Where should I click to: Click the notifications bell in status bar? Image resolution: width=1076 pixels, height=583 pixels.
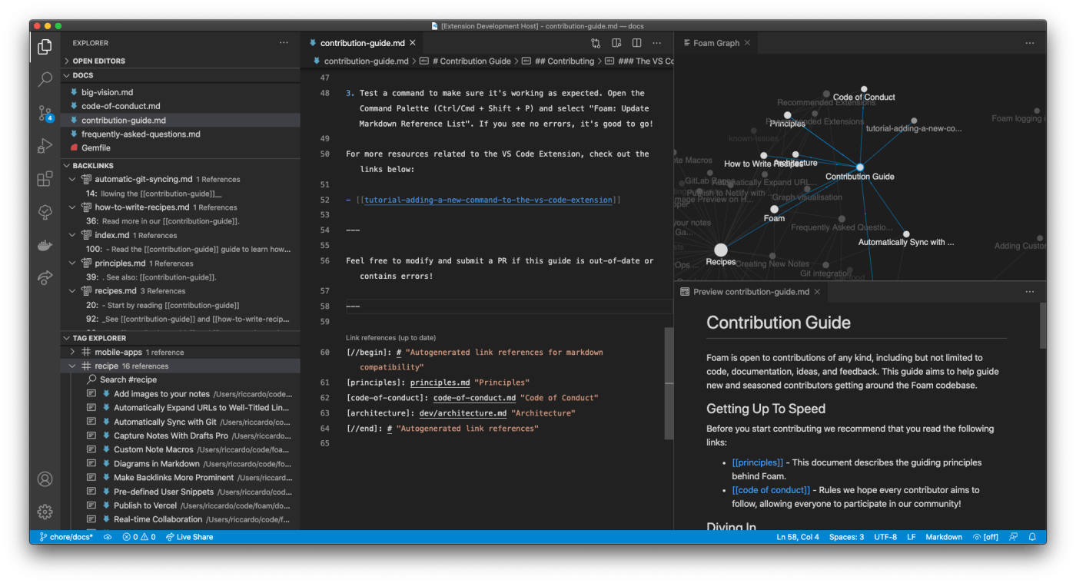click(1032, 537)
